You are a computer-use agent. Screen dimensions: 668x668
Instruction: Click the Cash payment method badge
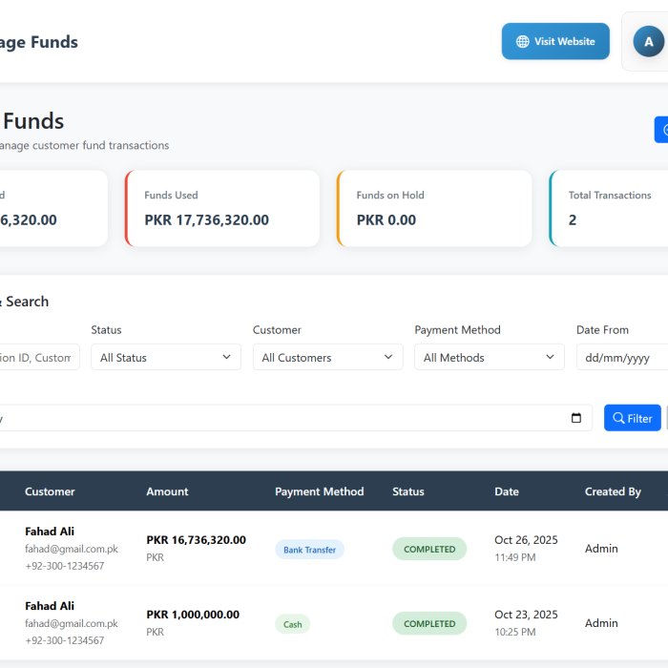[x=292, y=624]
